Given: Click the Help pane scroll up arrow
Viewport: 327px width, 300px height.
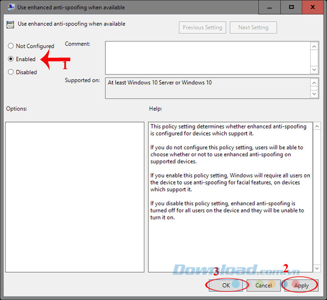Looking at the screenshot, I should 317,126.
